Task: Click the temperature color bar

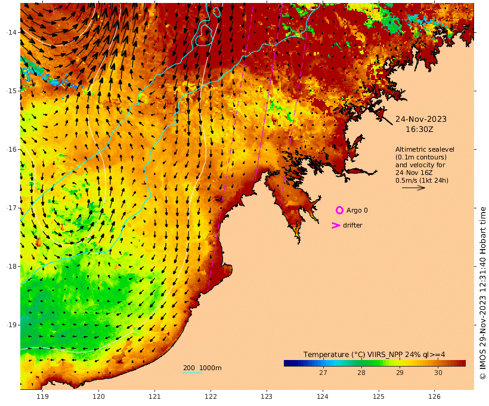Action: pos(375,363)
